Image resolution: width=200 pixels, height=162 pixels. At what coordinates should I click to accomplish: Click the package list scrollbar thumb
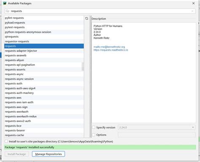[x=83, y=67]
